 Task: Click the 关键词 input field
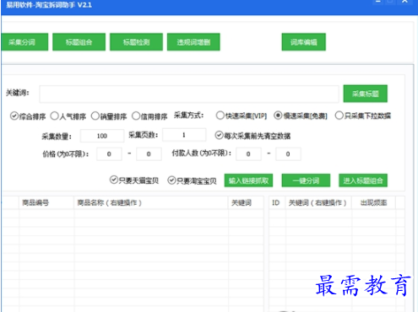(189, 94)
